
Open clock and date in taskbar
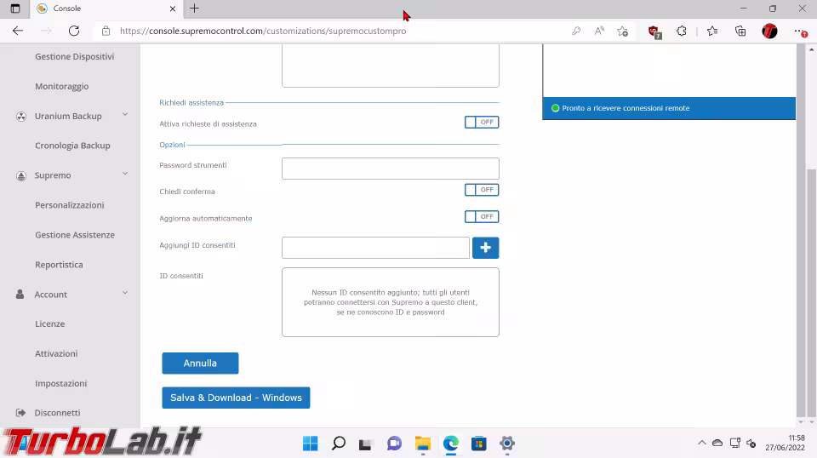coord(785,443)
